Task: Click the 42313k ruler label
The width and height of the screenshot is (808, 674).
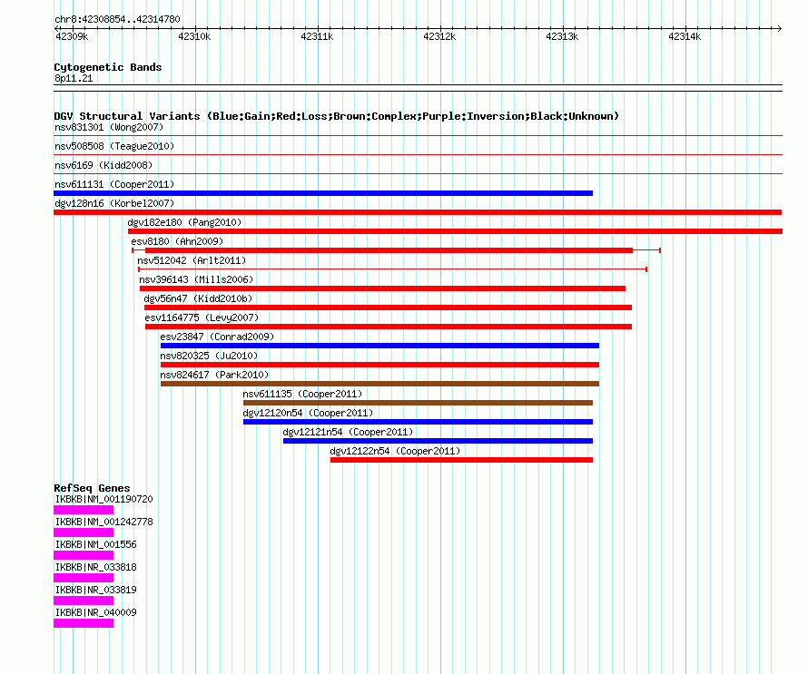Action: tap(562, 36)
